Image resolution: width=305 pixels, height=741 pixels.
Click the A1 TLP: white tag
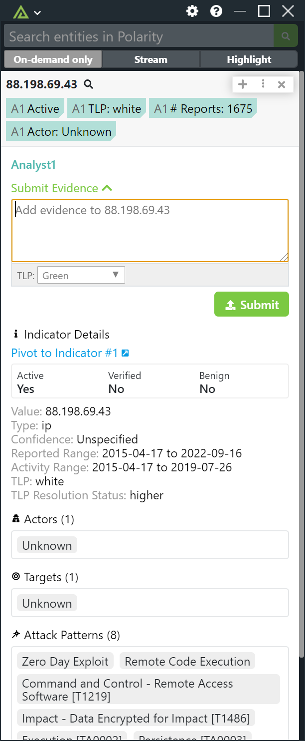pos(107,108)
